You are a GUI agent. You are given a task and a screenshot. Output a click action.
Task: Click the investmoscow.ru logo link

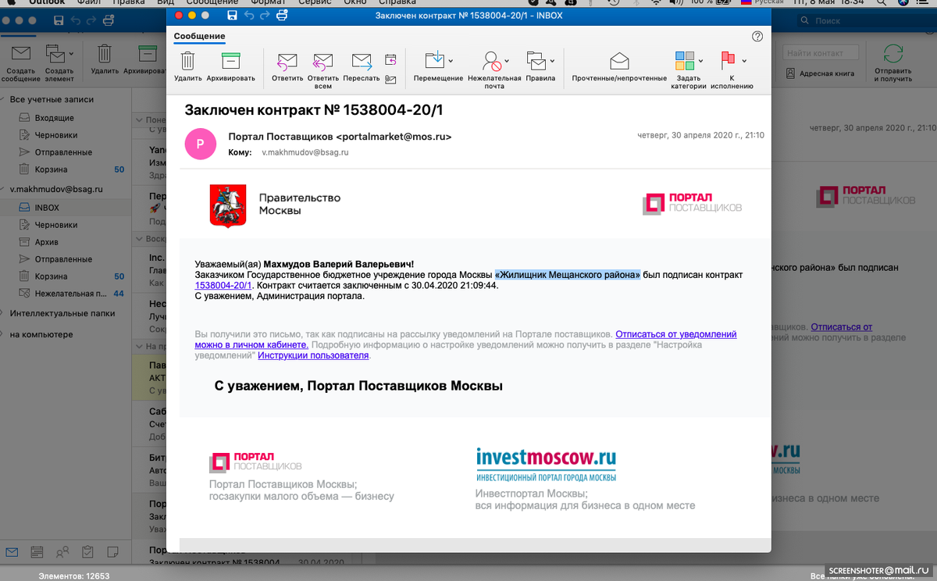(x=547, y=464)
